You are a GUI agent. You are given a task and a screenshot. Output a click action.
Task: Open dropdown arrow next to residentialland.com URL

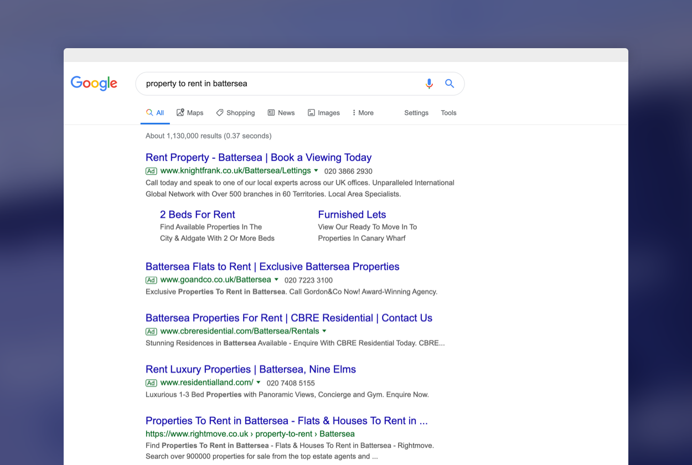click(259, 383)
